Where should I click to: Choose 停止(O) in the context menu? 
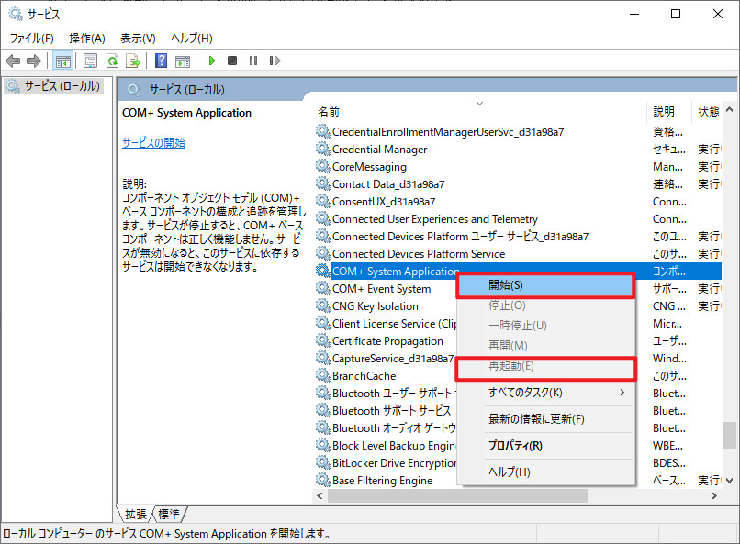click(545, 305)
